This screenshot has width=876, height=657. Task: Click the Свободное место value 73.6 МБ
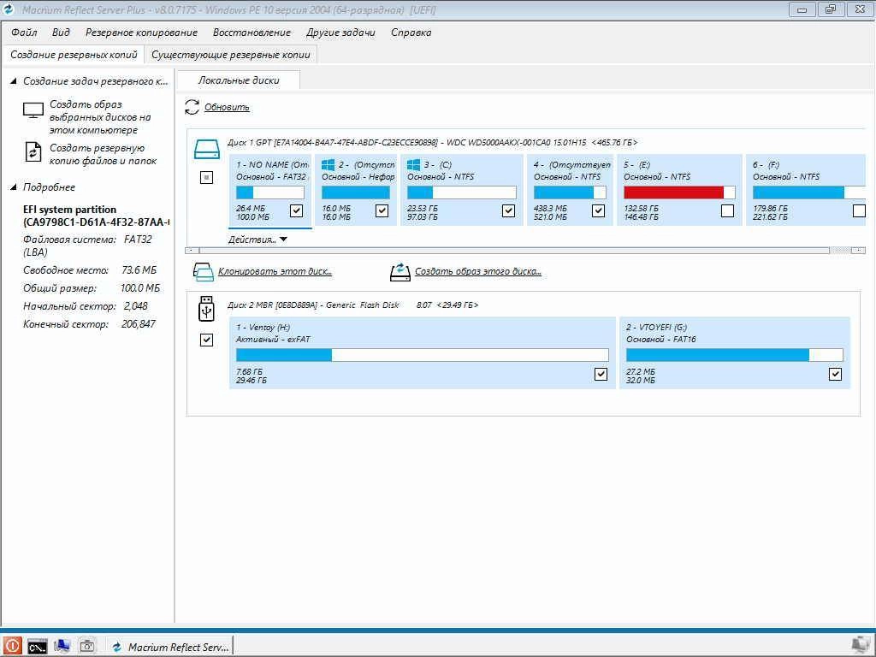coord(139,270)
